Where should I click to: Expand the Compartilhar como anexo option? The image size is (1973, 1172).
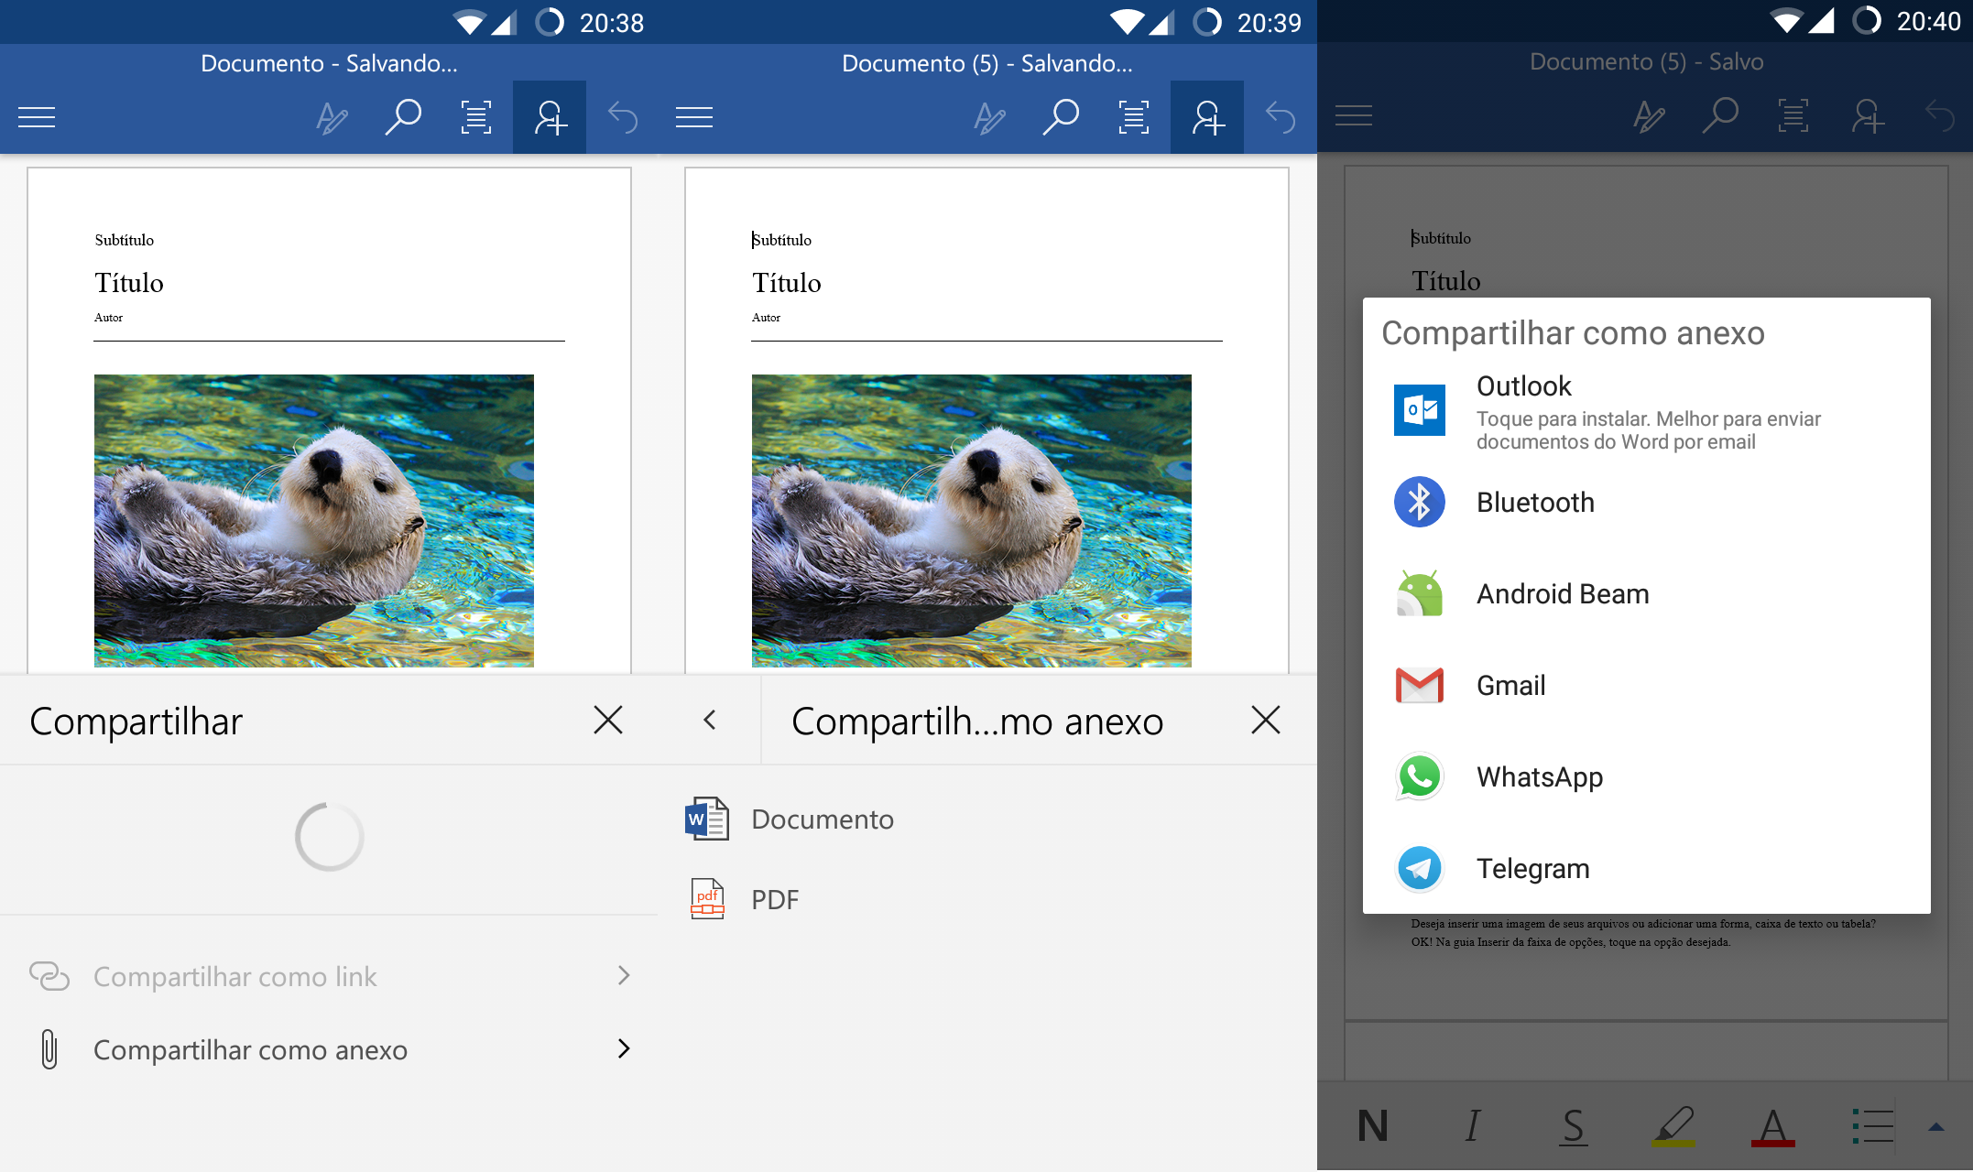point(250,1049)
